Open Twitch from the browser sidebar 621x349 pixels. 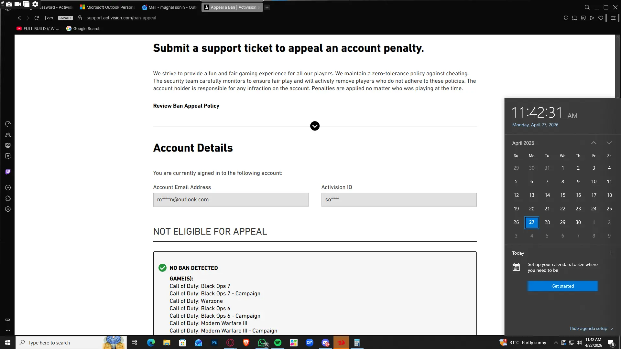[8, 172]
